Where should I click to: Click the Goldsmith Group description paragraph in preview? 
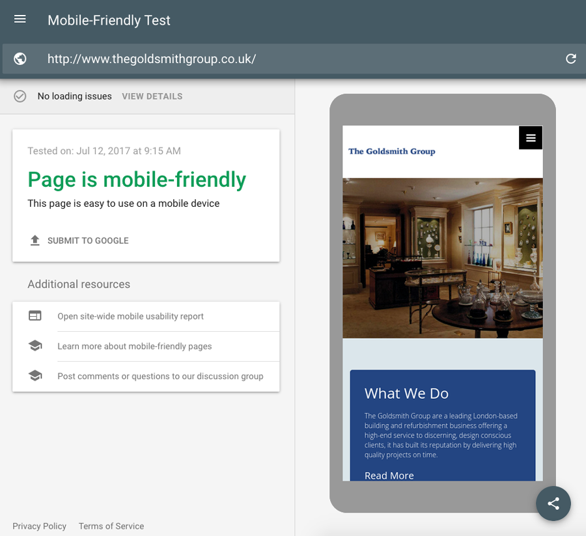click(x=441, y=435)
